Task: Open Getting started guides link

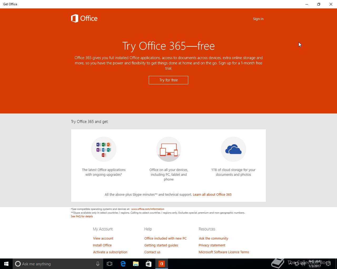Action: click(x=161, y=245)
